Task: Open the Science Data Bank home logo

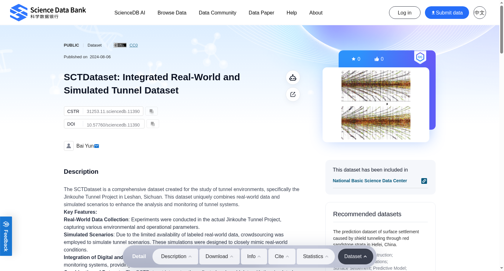Action: pos(48,13)
